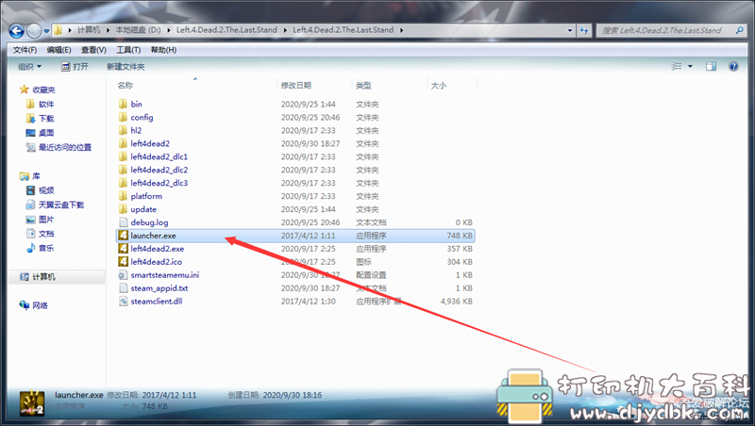Go forward with the Forward arrow button
Image resolution: width=755 pixels, height=426 pixels.
34,31
